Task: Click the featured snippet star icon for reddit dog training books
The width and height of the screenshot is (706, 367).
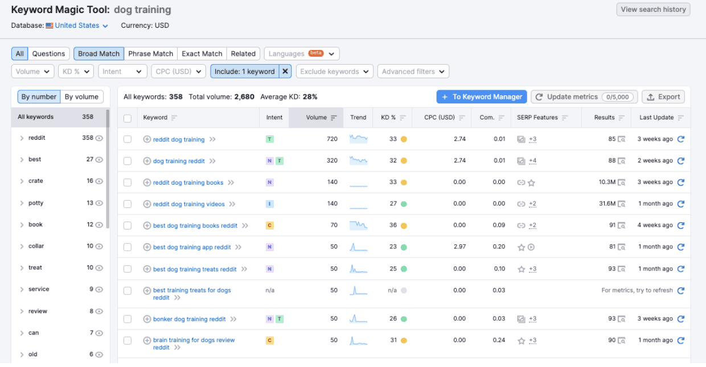Action: pos(531,182)
